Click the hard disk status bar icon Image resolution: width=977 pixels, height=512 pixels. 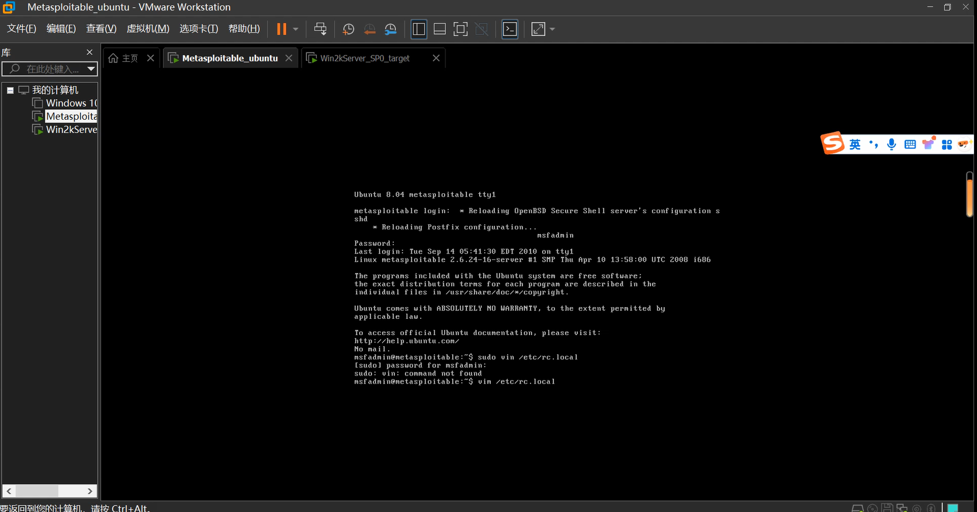click(857, 508)
